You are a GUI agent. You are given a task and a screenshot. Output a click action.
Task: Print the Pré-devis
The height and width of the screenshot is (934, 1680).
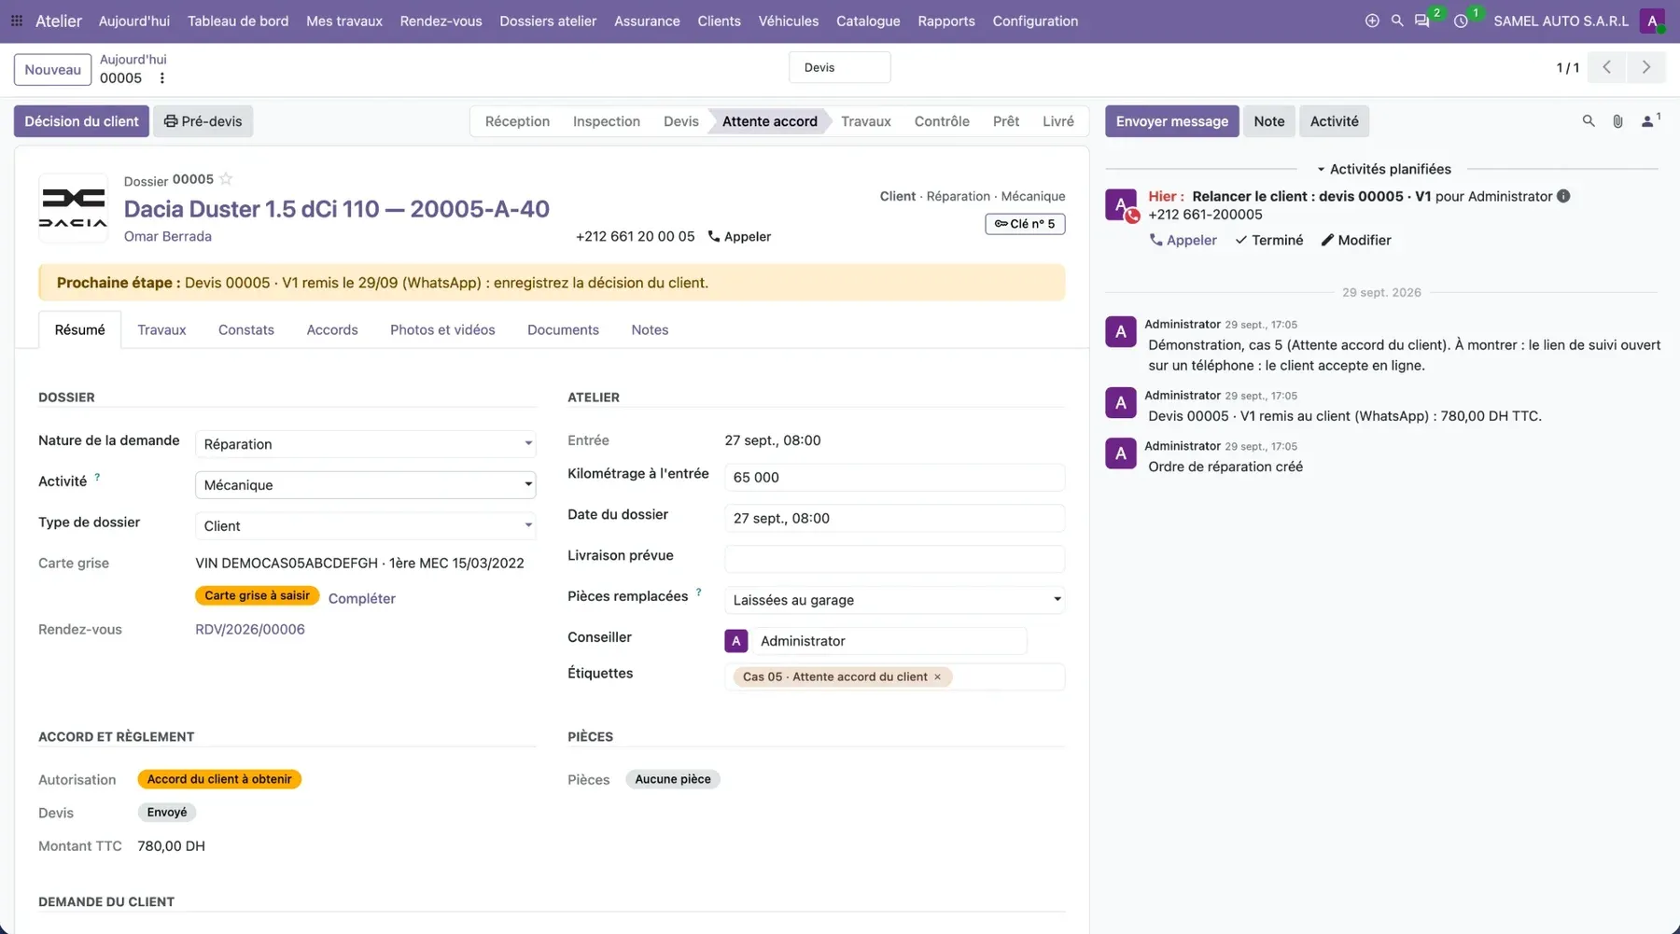[x=203, y=121]
